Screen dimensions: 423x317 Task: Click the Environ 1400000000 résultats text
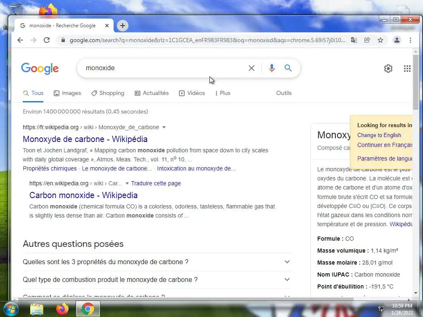point(85,111)
